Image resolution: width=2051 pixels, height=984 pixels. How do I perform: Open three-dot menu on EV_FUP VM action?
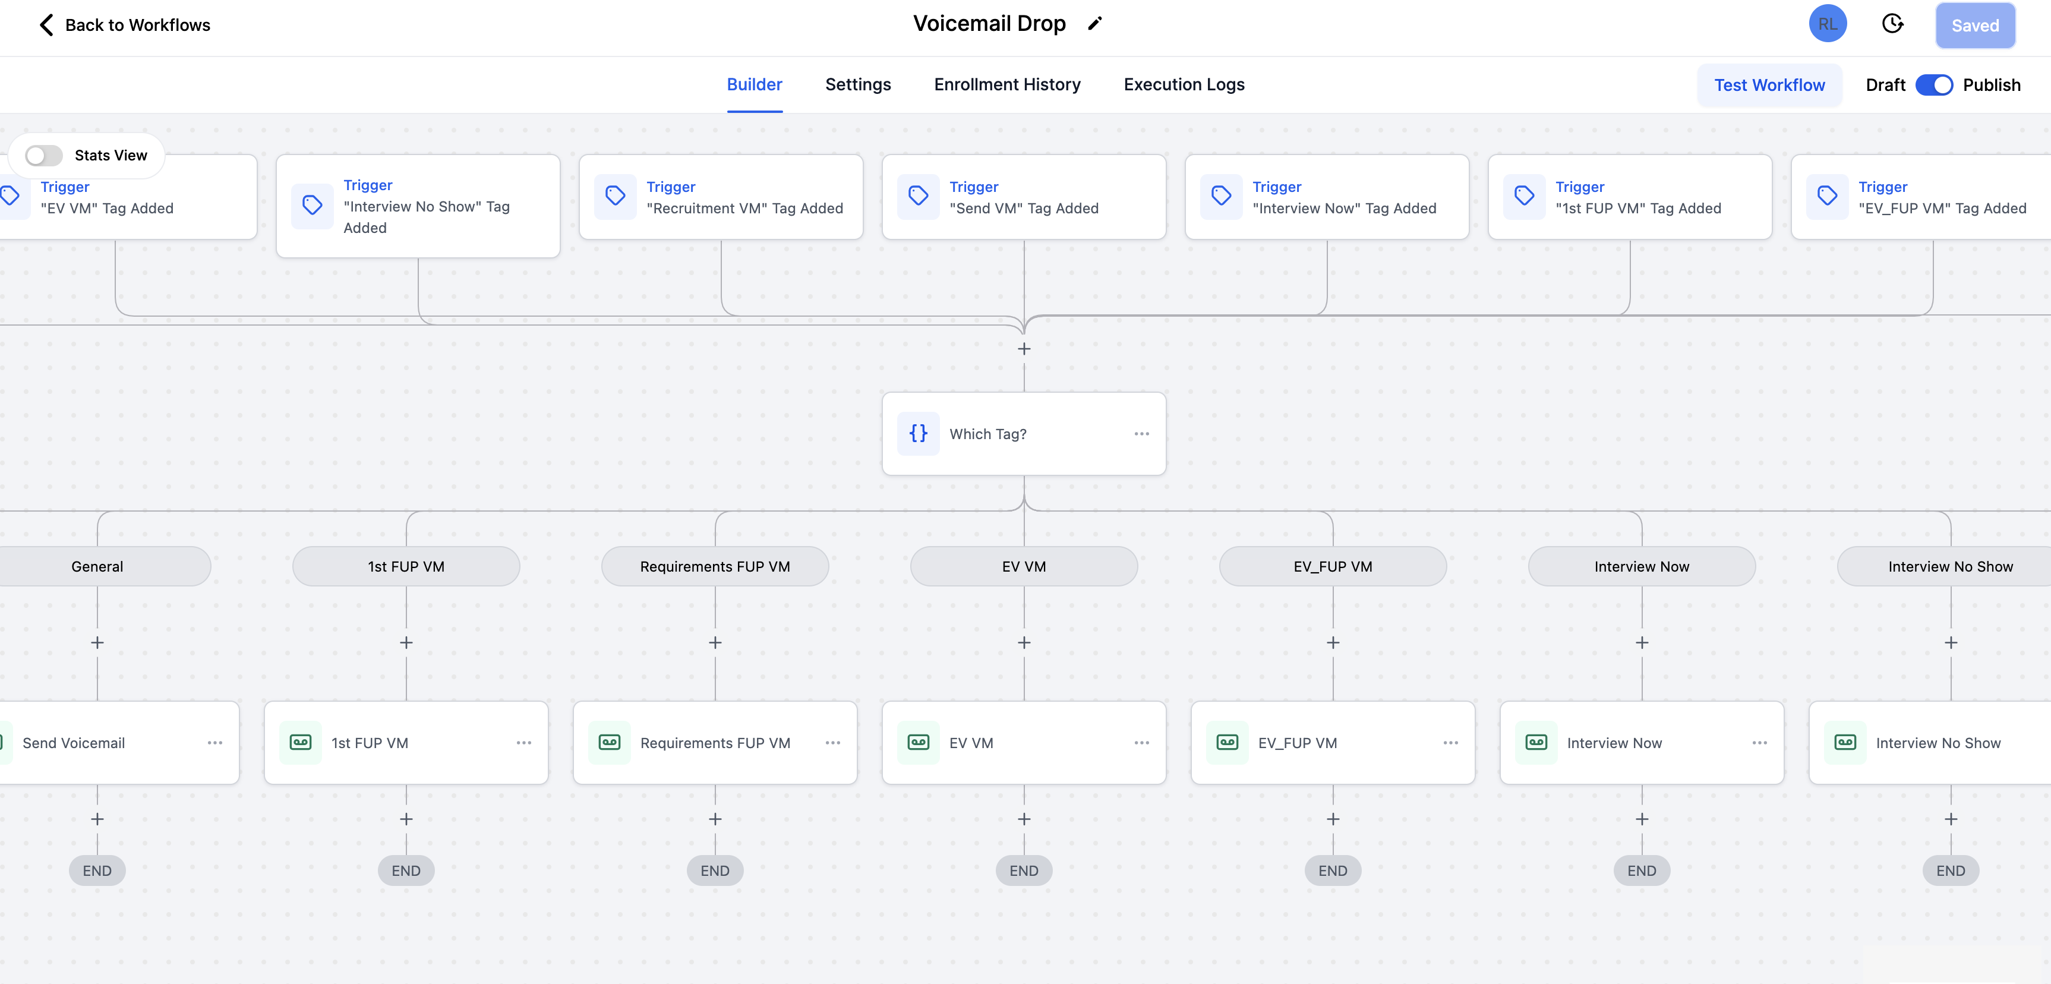pos(1450,743)
